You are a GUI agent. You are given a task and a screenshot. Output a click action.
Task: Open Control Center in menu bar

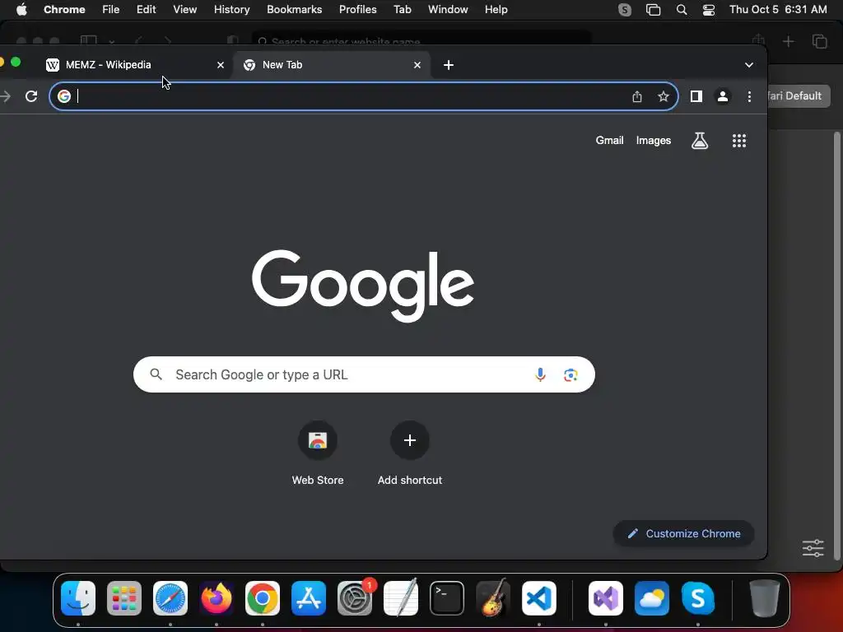pos(709,10)
